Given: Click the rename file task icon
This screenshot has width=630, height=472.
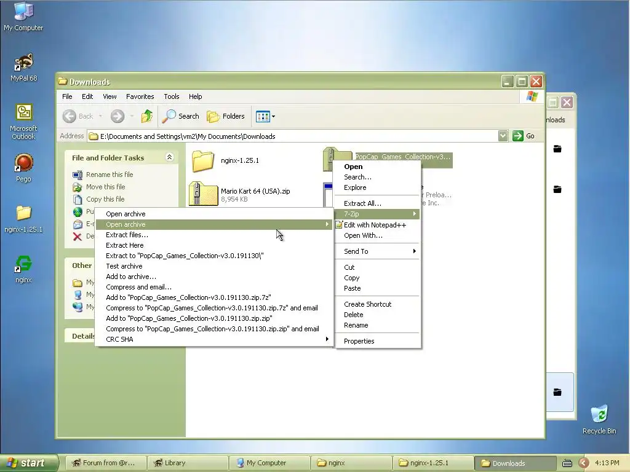Looking at the screenshot, I should [x=77, y=175].
